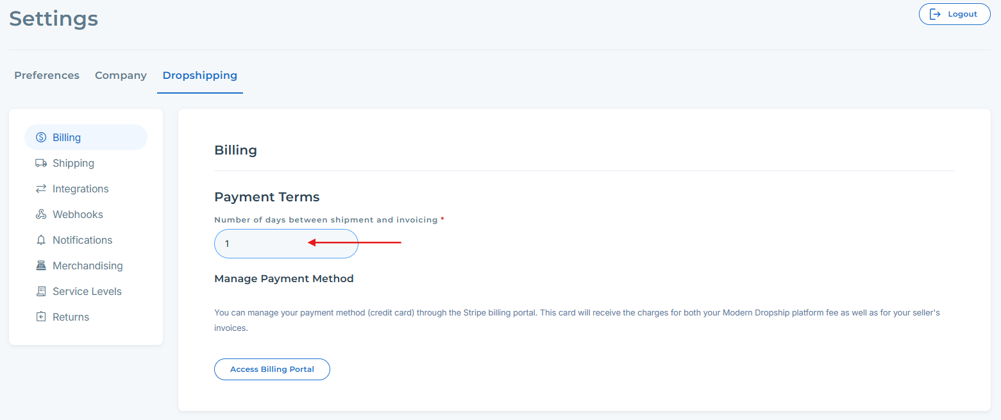Click the truck icon beside Shipping
Viewport: 1001px width, 420px height.
(41, 163)
